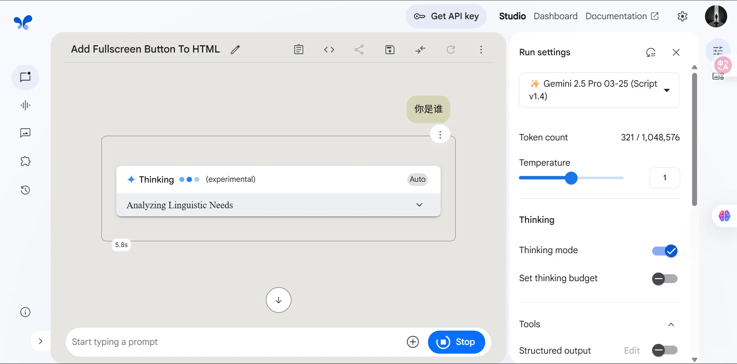Enable Set thinking budget toggle
Viewport: 737px width, 364px height.
(x=665, y=278)
